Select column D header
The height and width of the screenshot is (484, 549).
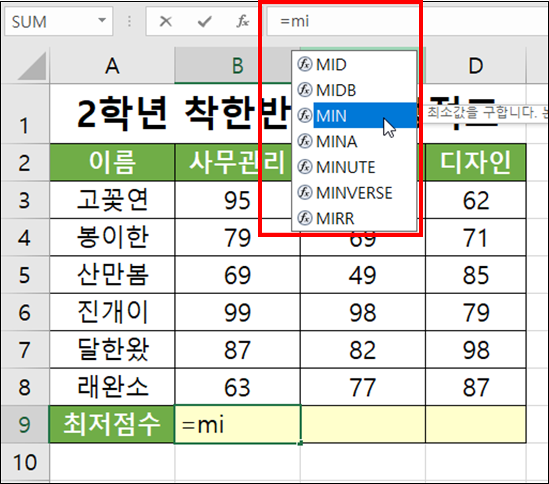pyautogui.click(x=475, y=66)
